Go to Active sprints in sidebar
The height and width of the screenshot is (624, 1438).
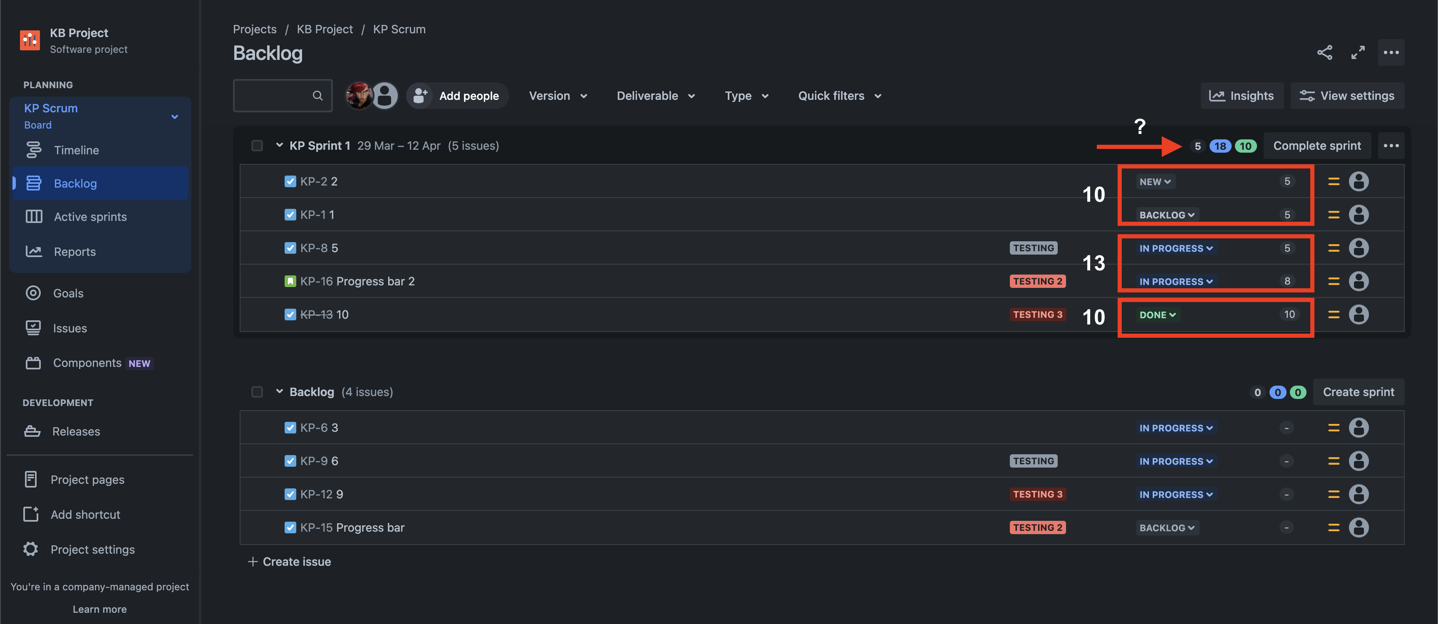click(x=90, y=217)
